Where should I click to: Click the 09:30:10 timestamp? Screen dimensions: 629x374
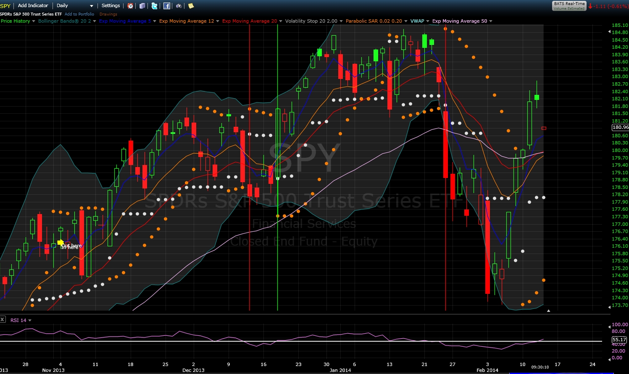tap(540, 367)
